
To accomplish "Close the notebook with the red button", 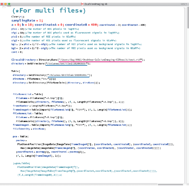I will point(3,4).
